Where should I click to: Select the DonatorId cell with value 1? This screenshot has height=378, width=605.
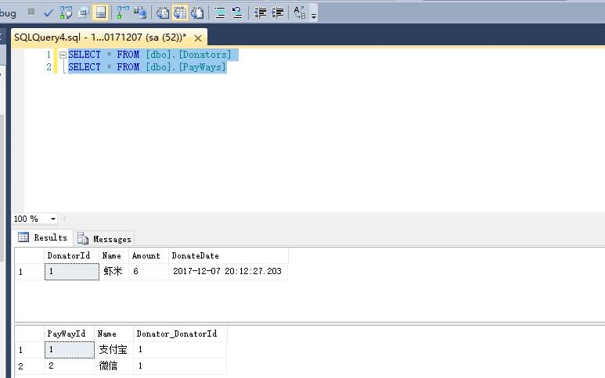point(72,271)
